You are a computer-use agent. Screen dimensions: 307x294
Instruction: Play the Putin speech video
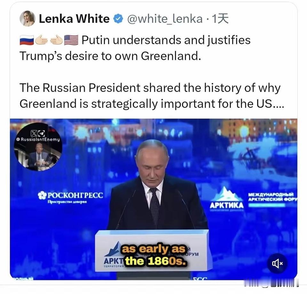coord(153,199)
